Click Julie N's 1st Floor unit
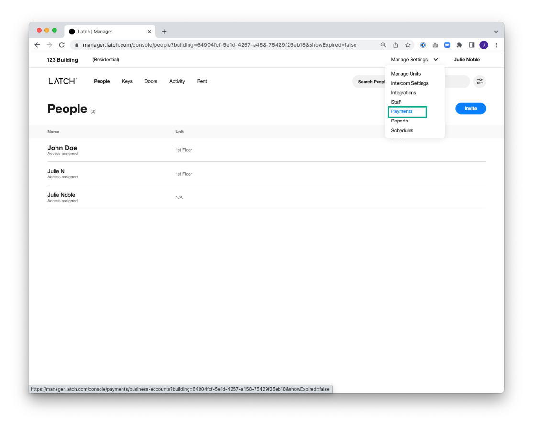The image size is (533, 429). pos(184,174)
